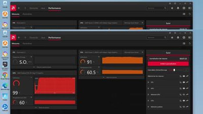
Task: Click the red stop logging button
Action: (x=168, y=64)
